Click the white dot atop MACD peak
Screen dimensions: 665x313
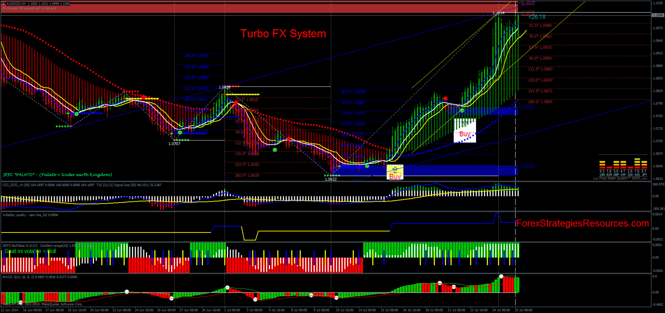tap(501, 276)
